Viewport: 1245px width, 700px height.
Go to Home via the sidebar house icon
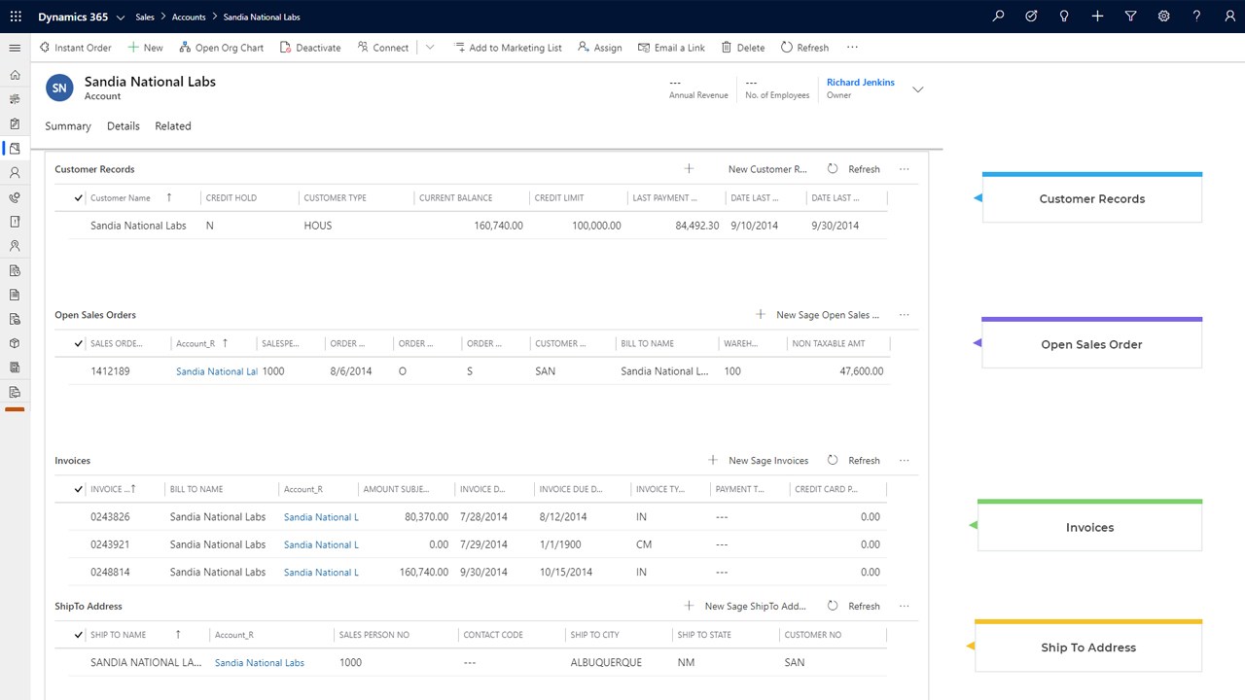[15, 75]
